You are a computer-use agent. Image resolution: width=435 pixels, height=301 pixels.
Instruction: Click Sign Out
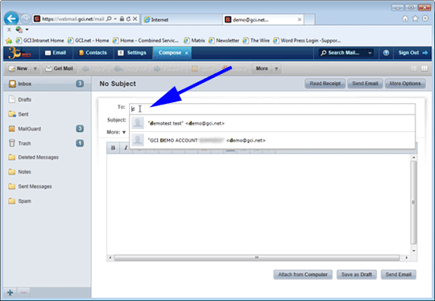[412, 52]
